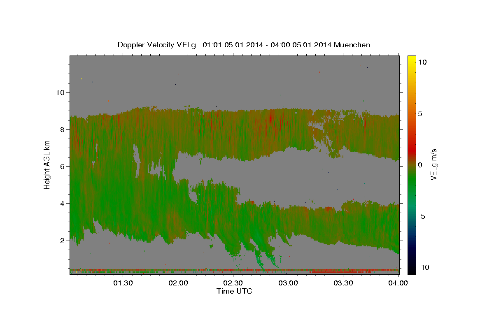This screenshot has height=329, width=494.
Task: Click the colorbar tick label -10
Action: coord(423,268)
